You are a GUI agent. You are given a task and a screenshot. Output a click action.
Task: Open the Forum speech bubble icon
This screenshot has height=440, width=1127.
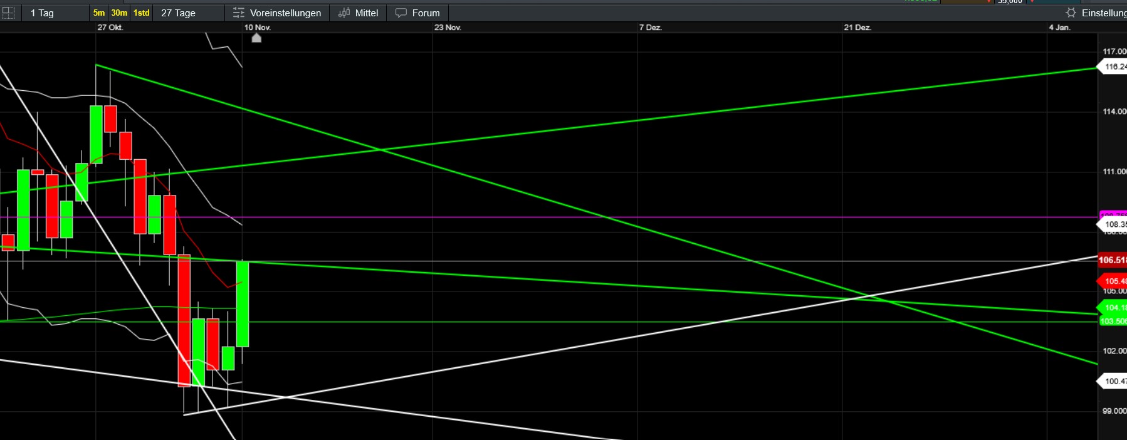pos(401,13)
